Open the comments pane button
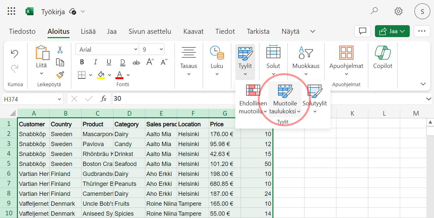The image size is (434, 218). coord(362,31)
